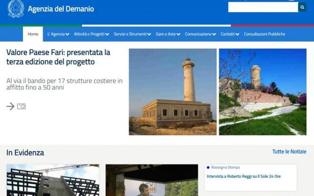This screenshot has width=314, height=196.
Task: Click the blue dot beside Rassegna Stampa
Action: coord(208,168)
